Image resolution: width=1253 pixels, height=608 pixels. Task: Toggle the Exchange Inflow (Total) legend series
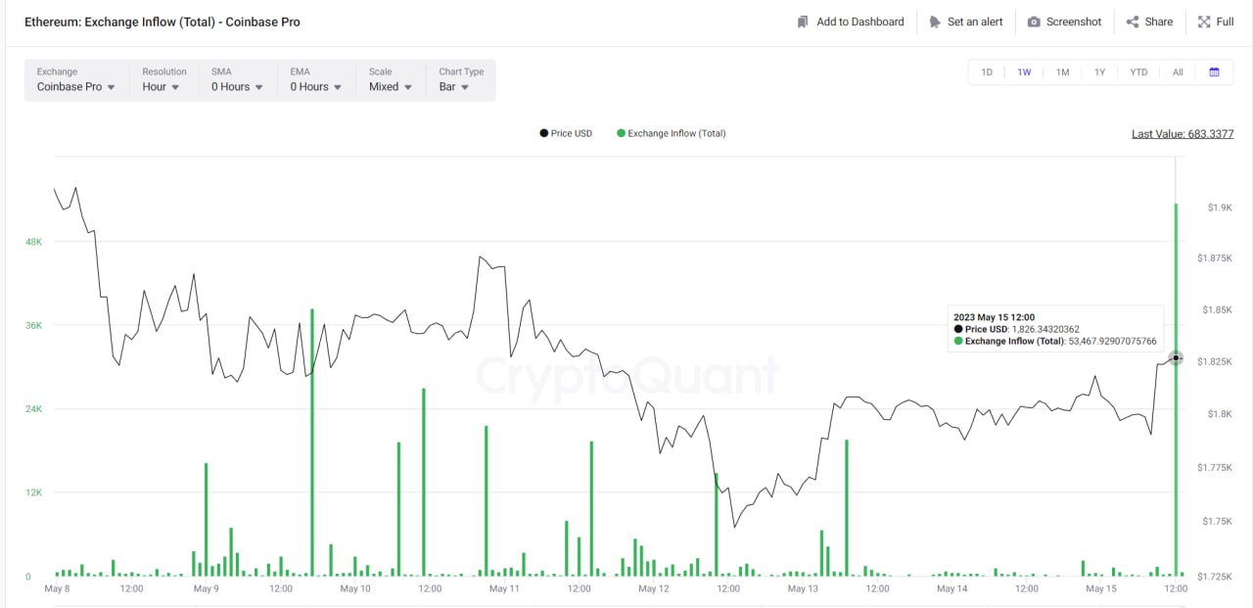coord(672,133)
